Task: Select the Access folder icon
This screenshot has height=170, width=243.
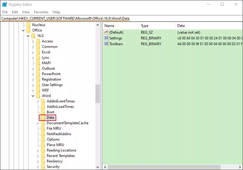Action: tap(38, 41)
